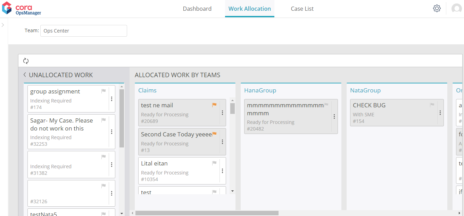Open options menu for 'Lital eitan'

pyautogui.click(x=222, y=171)
